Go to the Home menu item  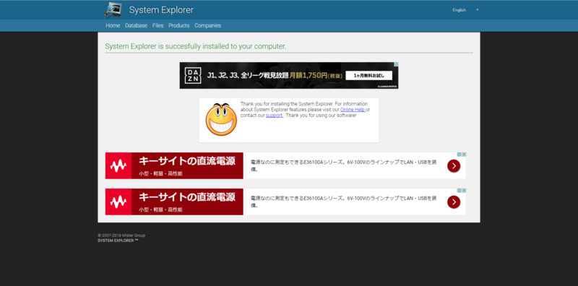click(x=113, y=25)
